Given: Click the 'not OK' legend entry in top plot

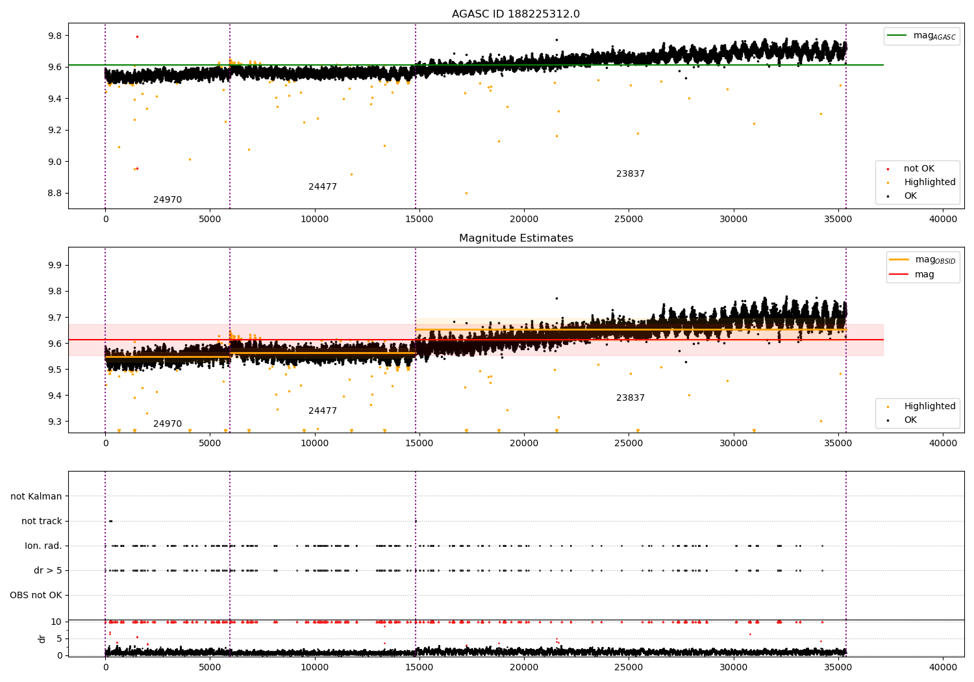Looking at the screenshot, I should 919,169.
